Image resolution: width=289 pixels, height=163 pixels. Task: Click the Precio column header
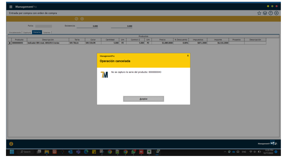(162, 40)
